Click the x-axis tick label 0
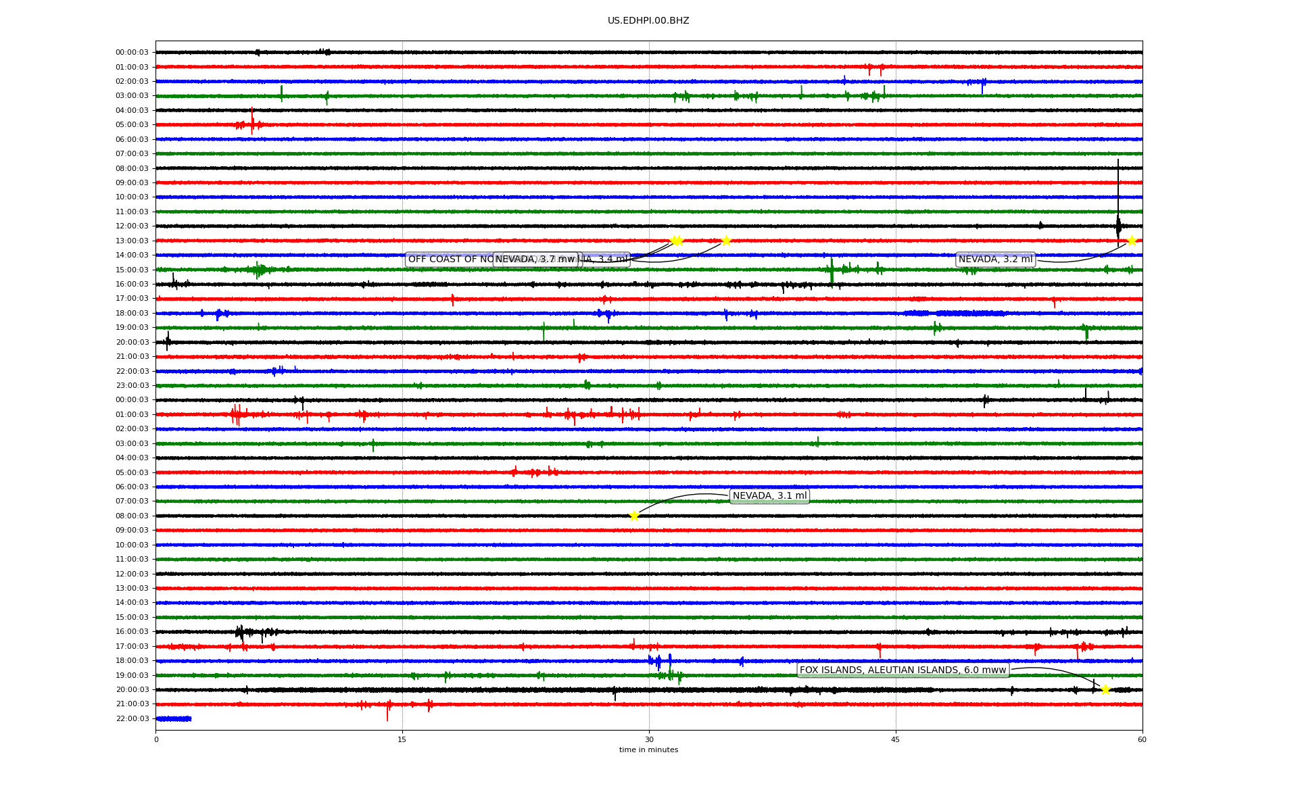The height and width of the screenshot is (811, 1298). (x=156, y=739)
